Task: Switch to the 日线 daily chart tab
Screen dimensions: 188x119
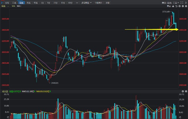Action: point(14,3)
